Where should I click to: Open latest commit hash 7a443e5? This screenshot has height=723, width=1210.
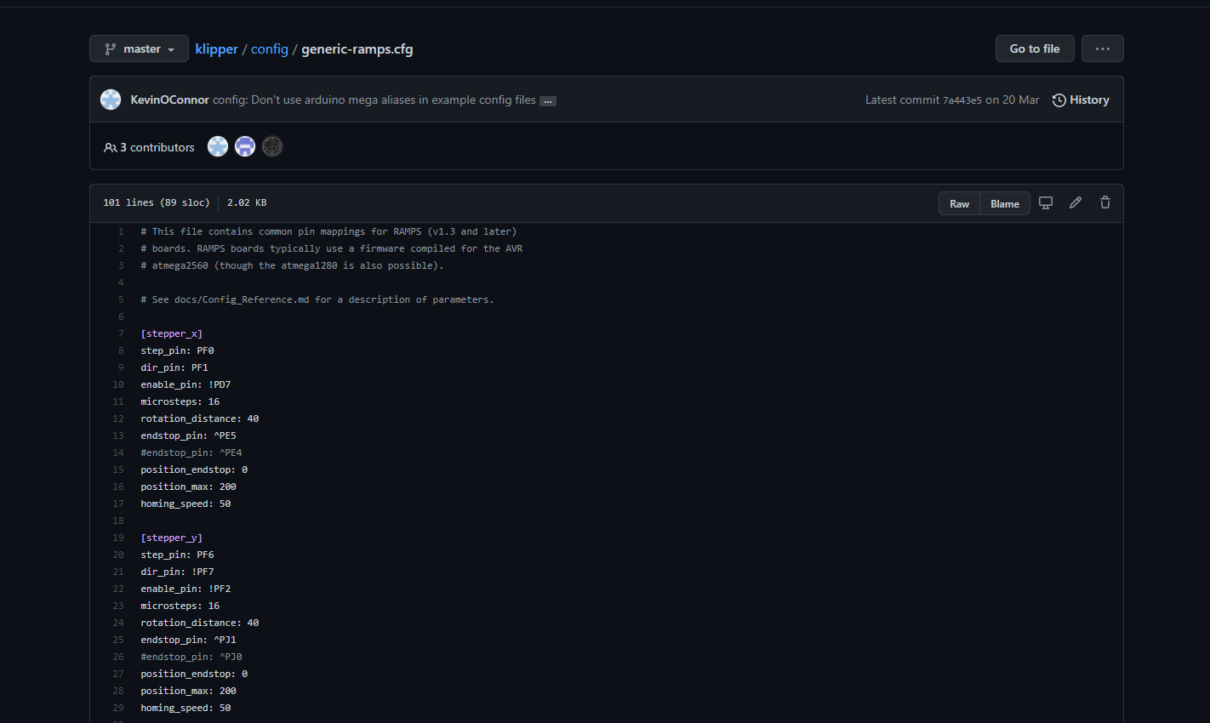click(x=962, y=100)
